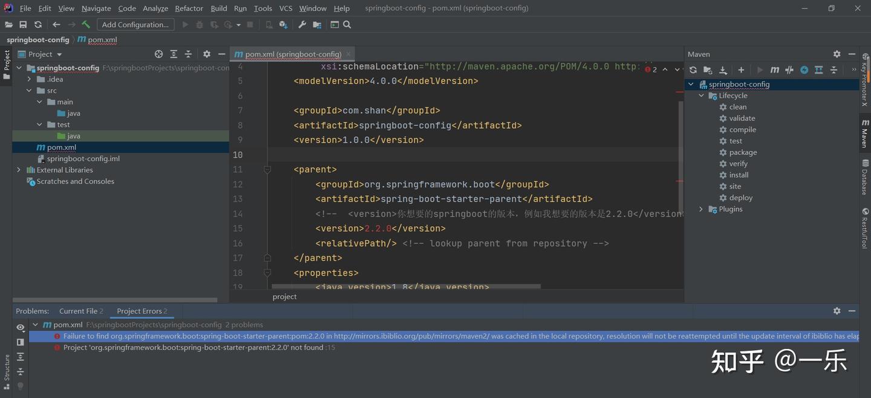
Task: Open Settings wrench icon in main toolbar
Action: (x=302, y=25)
